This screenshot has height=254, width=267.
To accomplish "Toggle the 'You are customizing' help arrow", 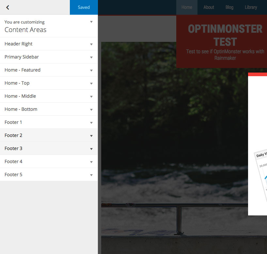I will click(91, 22).
